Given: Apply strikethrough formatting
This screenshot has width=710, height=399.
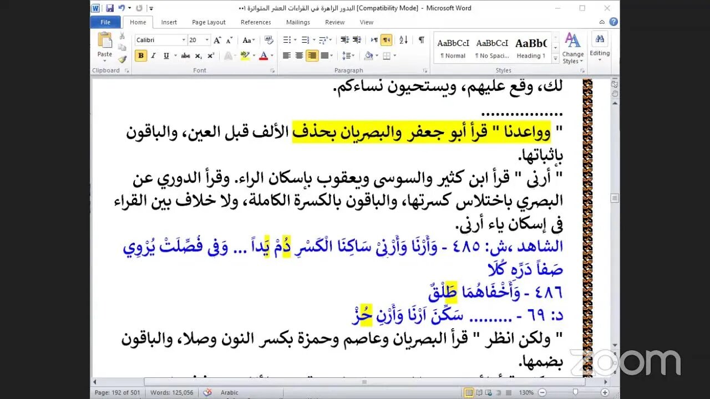Looking at the screenshot, I should [x=185, y=55].
